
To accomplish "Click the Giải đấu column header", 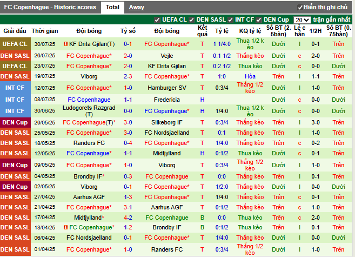I will point(15,31).
